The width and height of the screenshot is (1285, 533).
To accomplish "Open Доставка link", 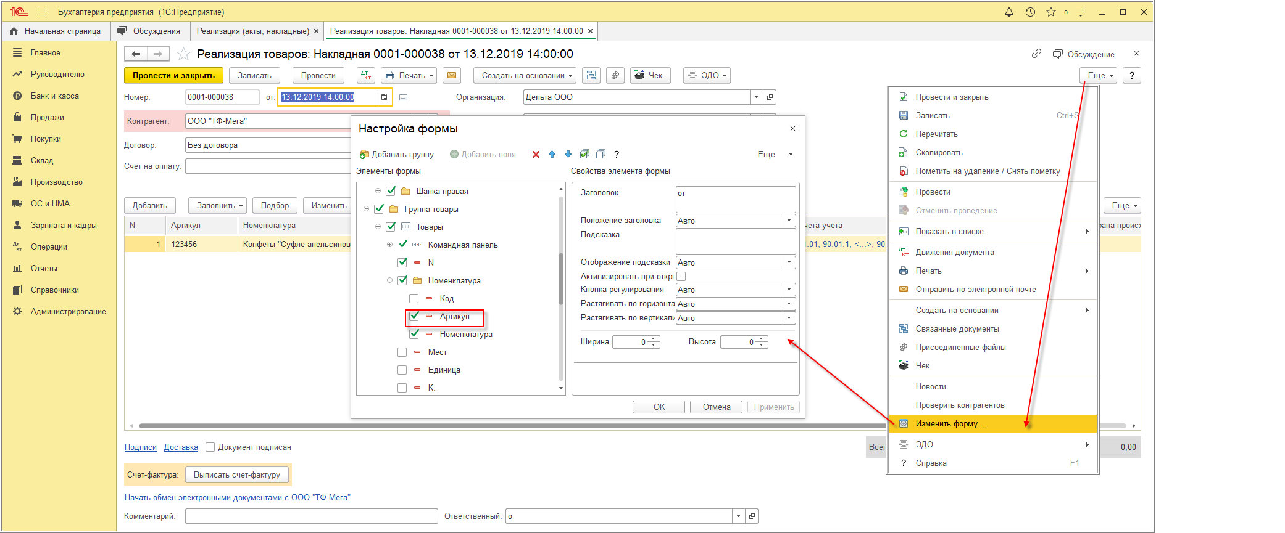I will click(181, 447).
